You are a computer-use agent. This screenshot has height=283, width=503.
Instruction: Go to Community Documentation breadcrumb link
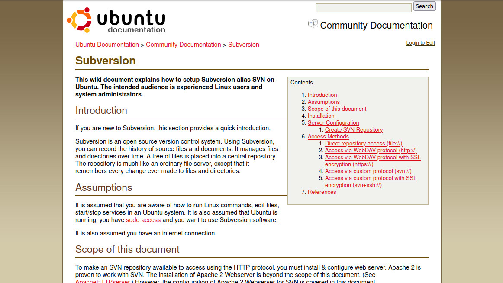pyautogui.click(x=184, y=45)
